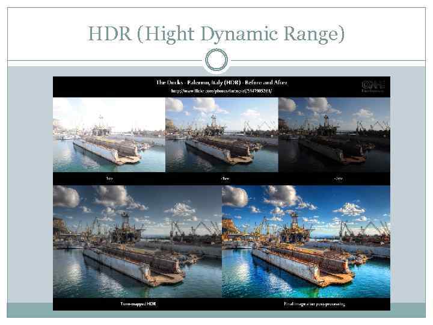
Task: Open the flickr.com photo URL link
Action: click(x=221, y=91)
